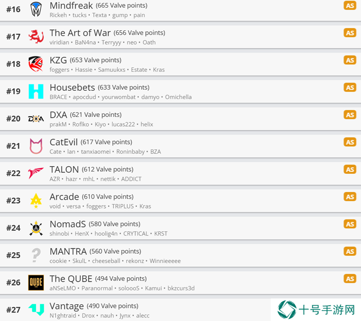Select the Housebets cyan H logo
The width and height of the screenshot is (361, 321).
(x=36, y=91)
